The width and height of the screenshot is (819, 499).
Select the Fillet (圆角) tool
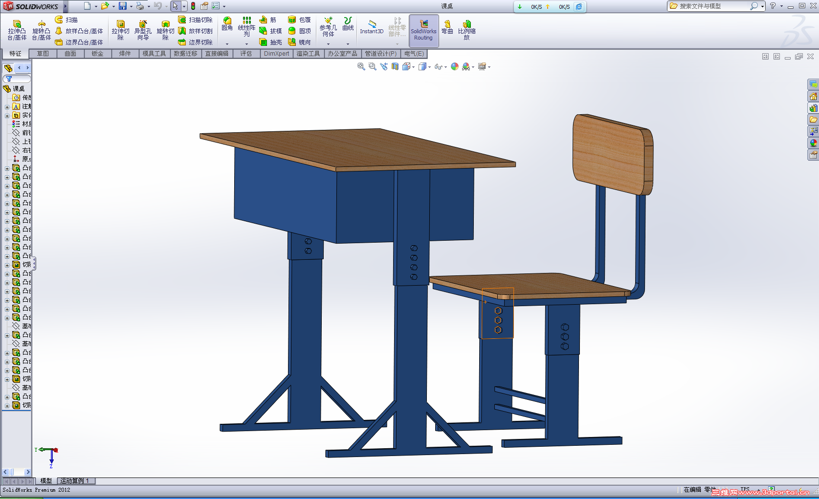227,24
